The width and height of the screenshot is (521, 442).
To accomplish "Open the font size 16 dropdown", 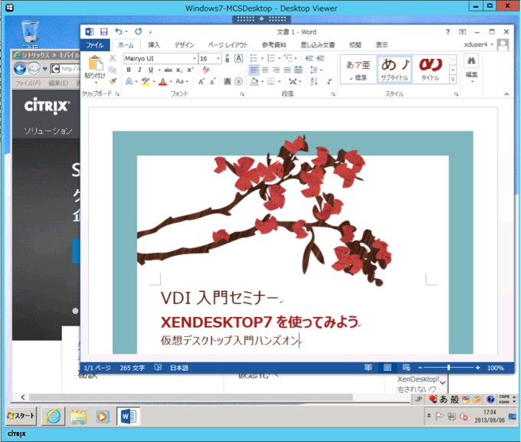I will tap(218, 58).
